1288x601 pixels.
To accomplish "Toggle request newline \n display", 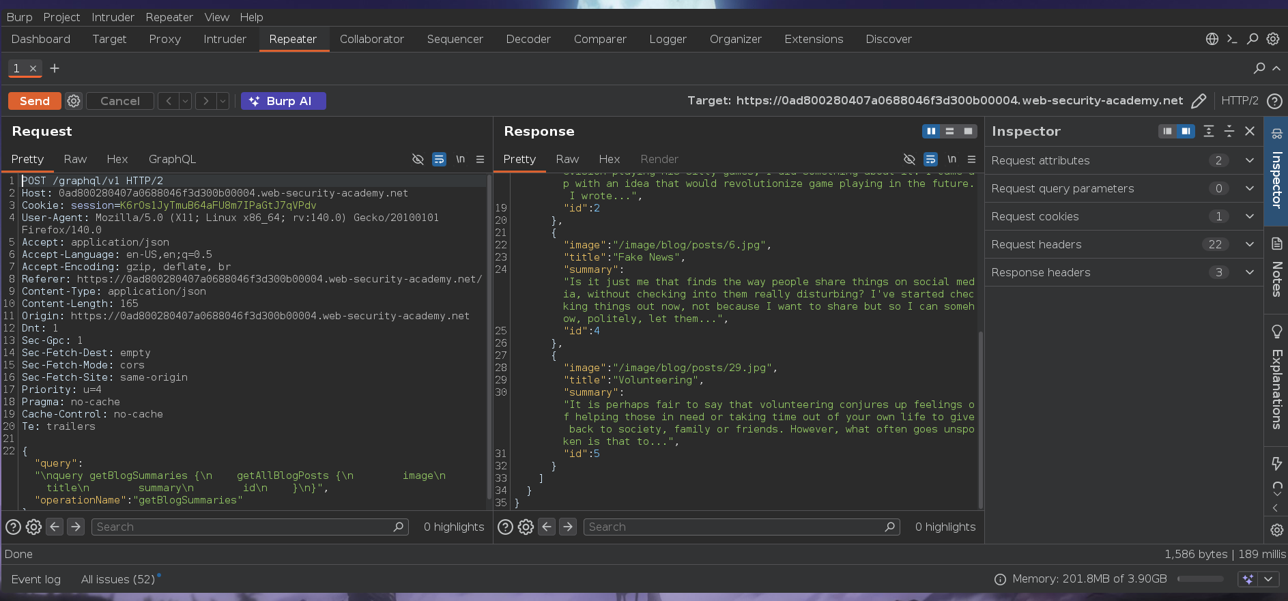I will pyautogui.click(x=460, y=159).
